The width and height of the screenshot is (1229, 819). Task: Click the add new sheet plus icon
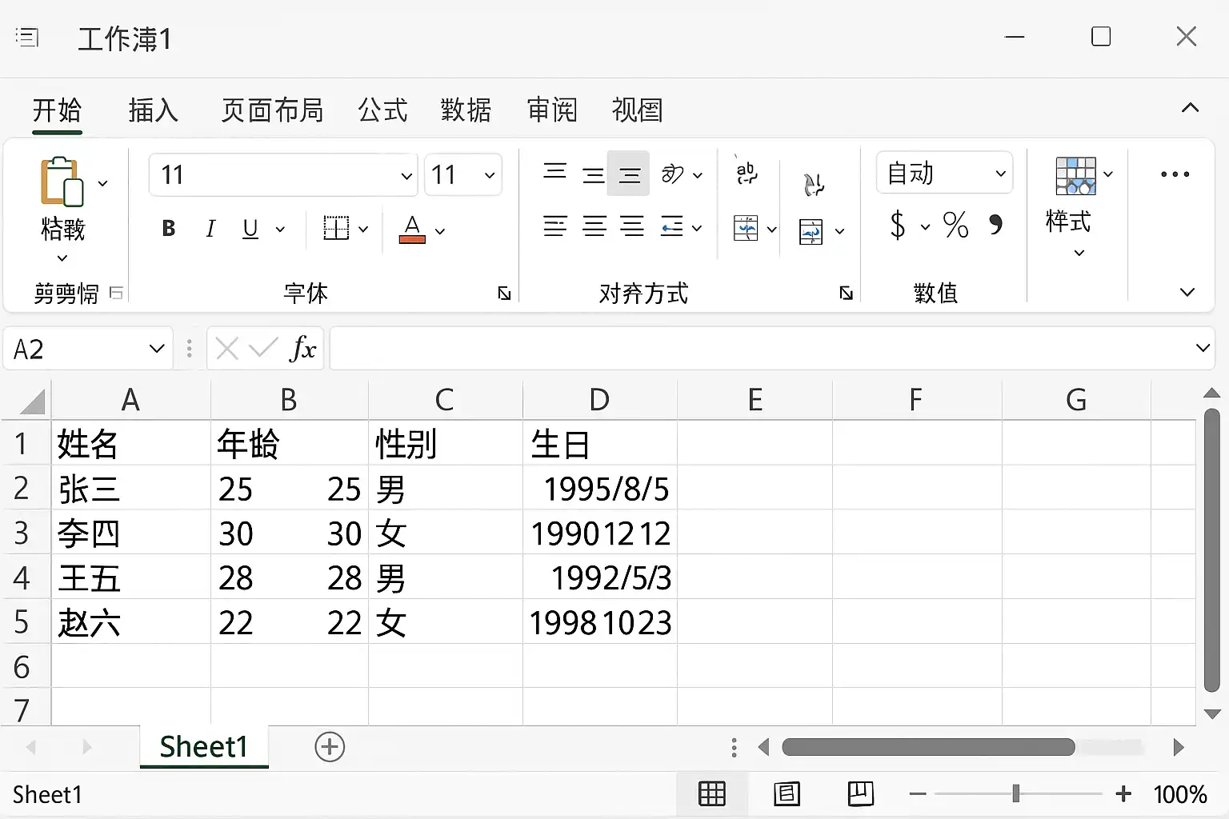[x=330, y=747]
